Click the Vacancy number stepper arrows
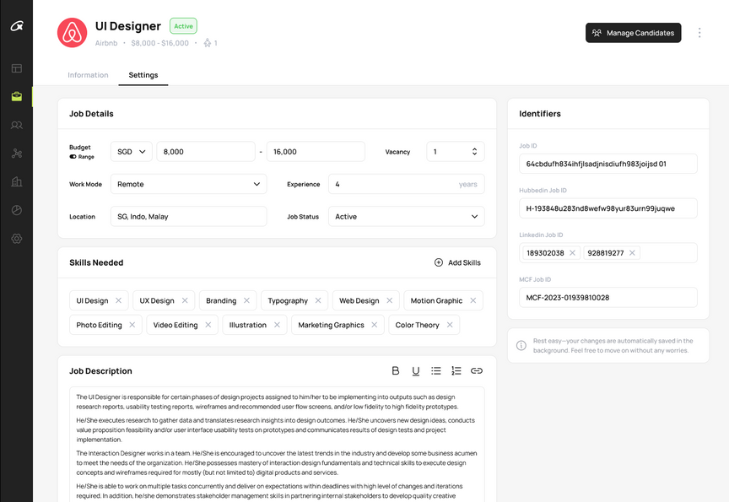The image size is (729, 502). pyautogui.click(x=474, y=152)
